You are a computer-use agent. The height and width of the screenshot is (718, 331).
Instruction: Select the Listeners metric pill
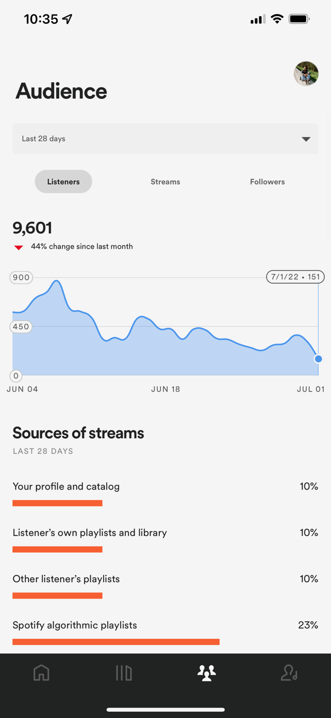coord(63,181)
